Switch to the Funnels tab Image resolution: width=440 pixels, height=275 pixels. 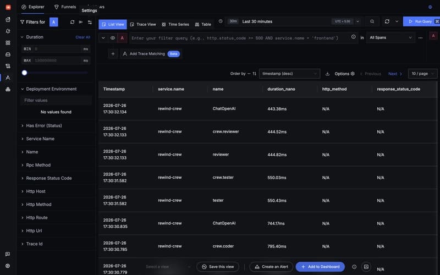(65, 7)
